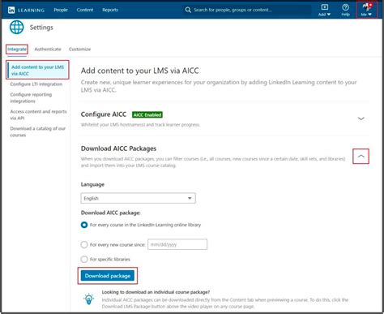Click the Download AICC Packages heading
384x314 pixels.
click(x=118, y=148)
